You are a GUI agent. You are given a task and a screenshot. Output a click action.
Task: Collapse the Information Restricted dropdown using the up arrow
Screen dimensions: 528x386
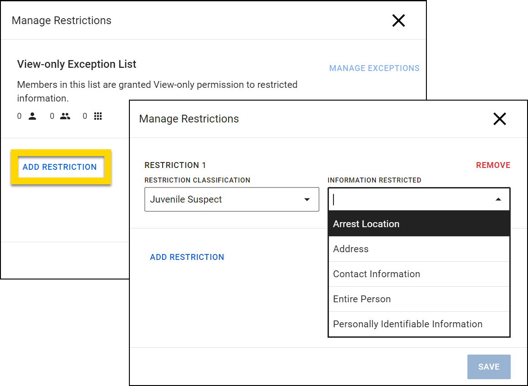point(498,199)
